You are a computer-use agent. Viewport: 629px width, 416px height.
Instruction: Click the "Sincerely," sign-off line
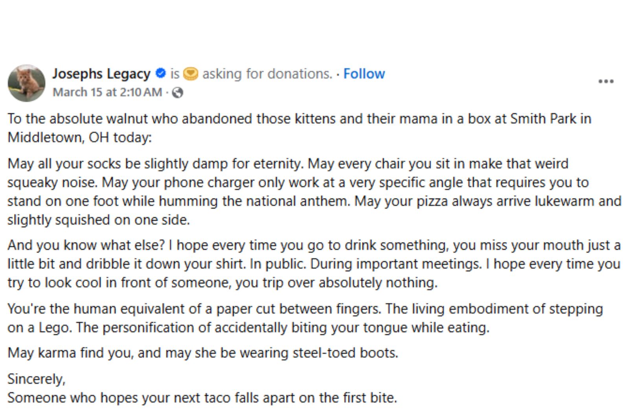tap(37, 379)
